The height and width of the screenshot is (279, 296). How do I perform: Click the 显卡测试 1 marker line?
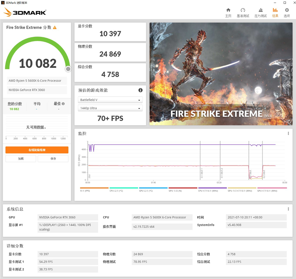point(200,160)
